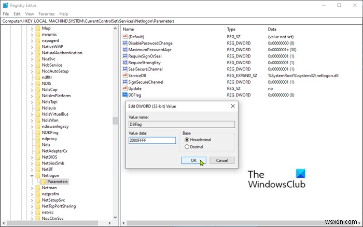Click the NetBIOS folder icon
The width and height of the screenshot is (363, 227).
(38, 157)
